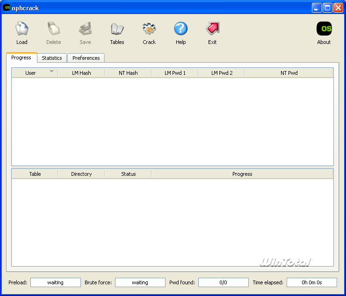346x296 pixels.
Task: Click the Preload status field
Action: (55, 282)
